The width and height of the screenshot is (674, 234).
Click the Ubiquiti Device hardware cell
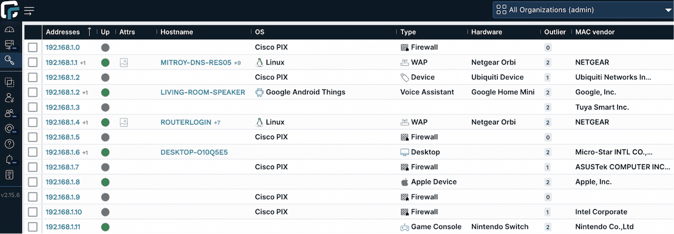coord(497,77)
